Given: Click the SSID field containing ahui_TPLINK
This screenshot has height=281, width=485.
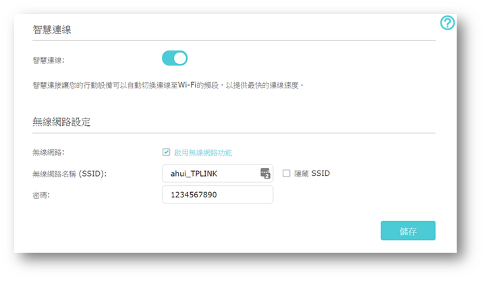Looking at the screenshot, I should coord(209,173).
